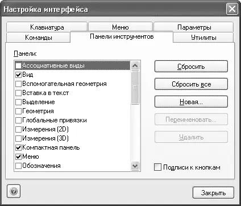Open the help question mark button
The image size is (241, 206).
pos(14,191)
